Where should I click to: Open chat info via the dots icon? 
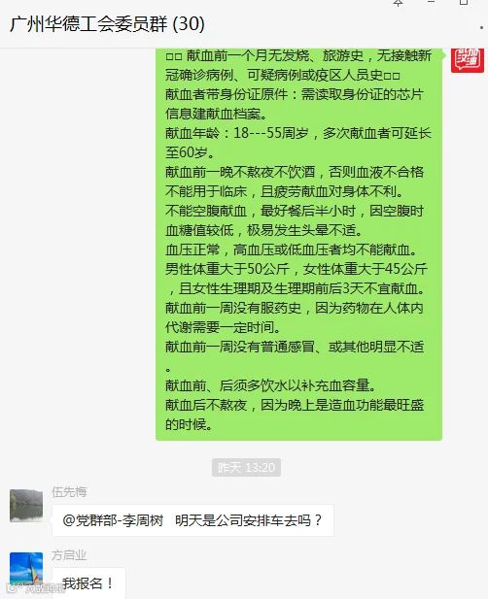(481, 27)
